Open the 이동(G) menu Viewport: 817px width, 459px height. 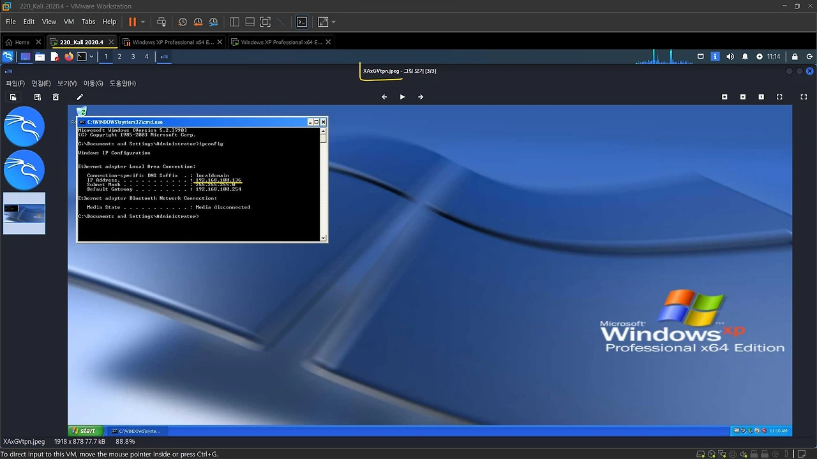coord(93,83)
